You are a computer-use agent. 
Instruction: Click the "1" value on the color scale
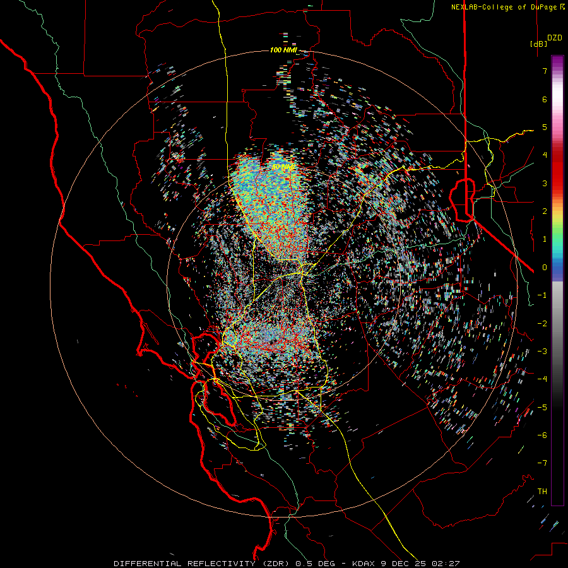[x=545, y=239]
